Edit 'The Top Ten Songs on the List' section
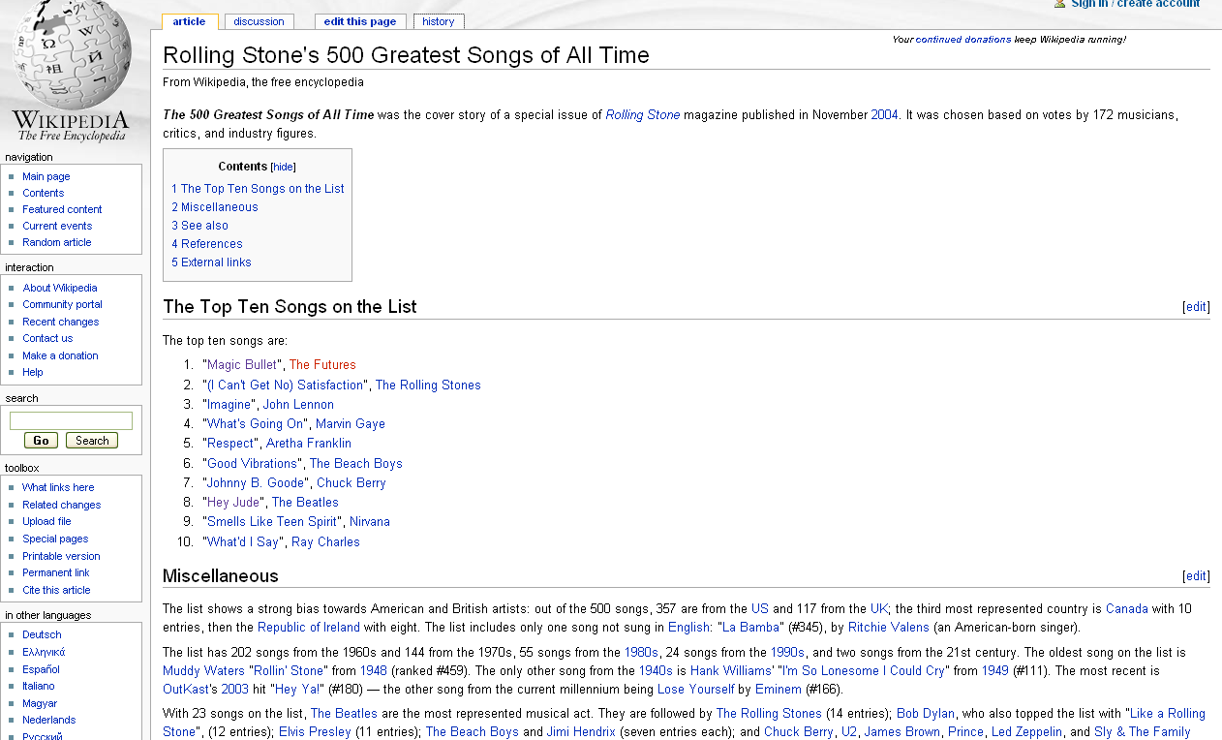The height and width of the screenshot is (740, 1222). click(x=1197, y=307)
